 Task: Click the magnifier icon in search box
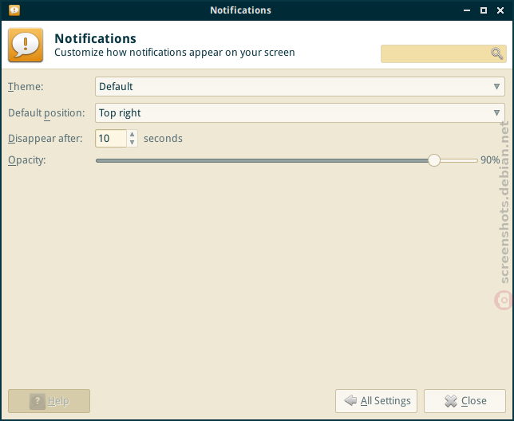(x=496, y=53)
